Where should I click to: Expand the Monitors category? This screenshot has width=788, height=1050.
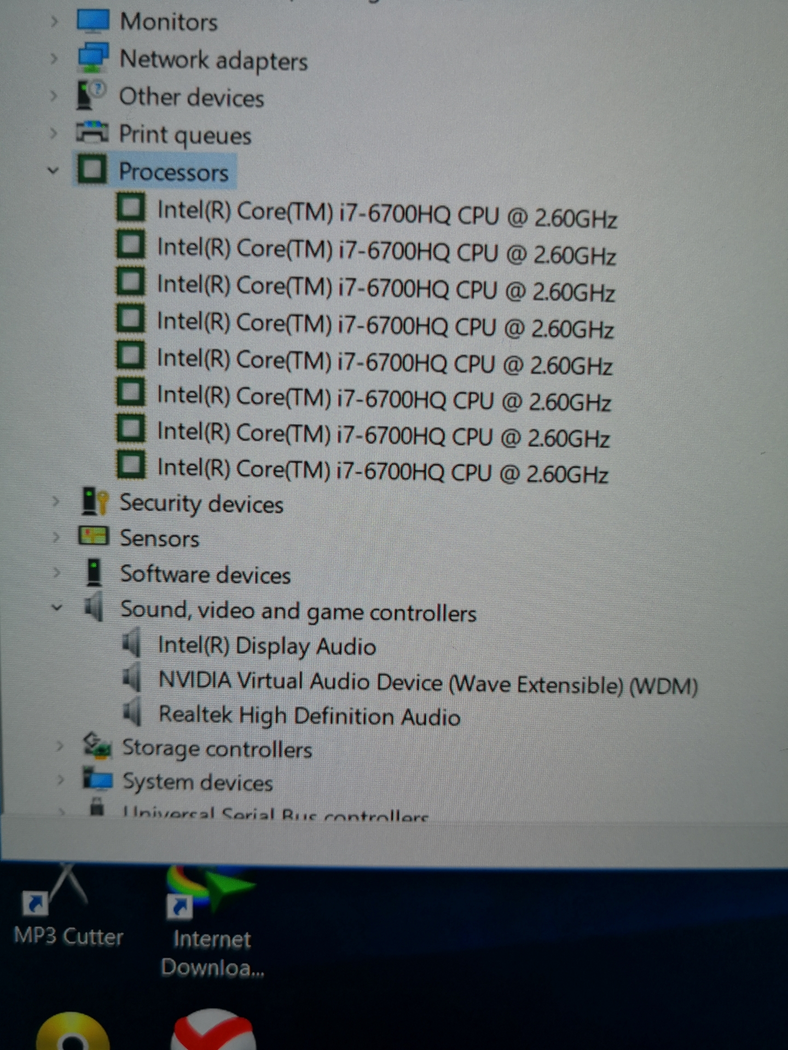click(54, 22)
